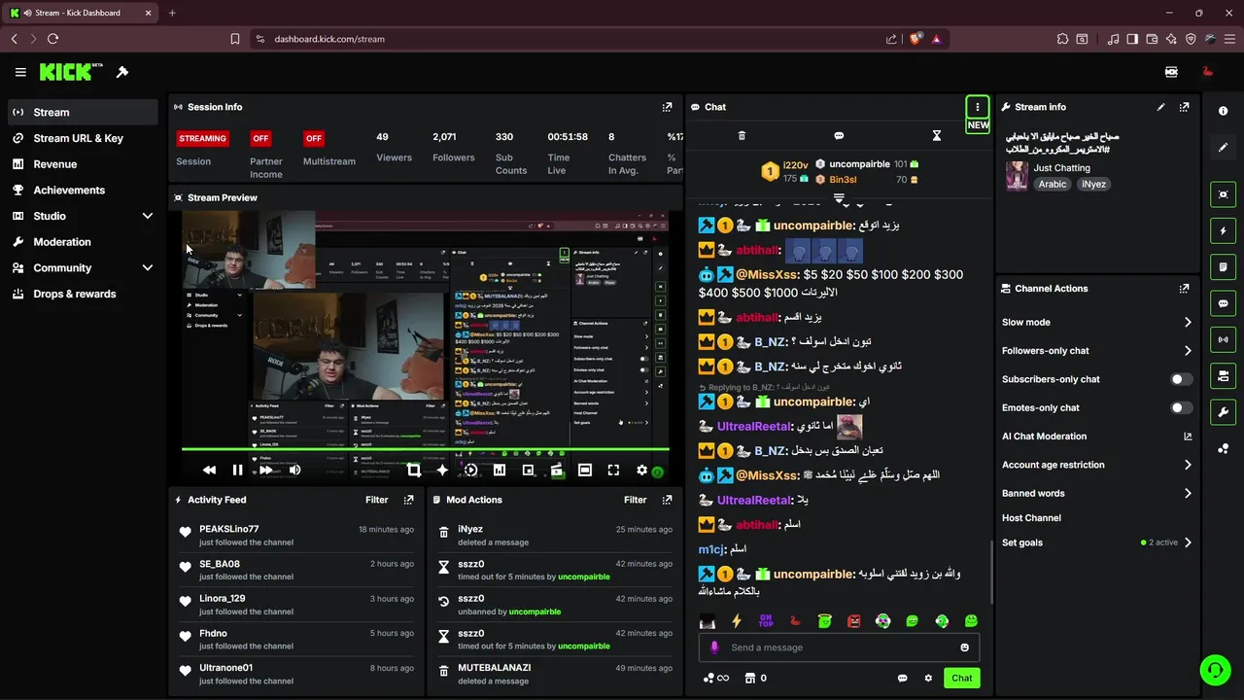The image size is (1244, 700).
Task: Open the emoji picker in the message box
Action: tap(964, 647)
